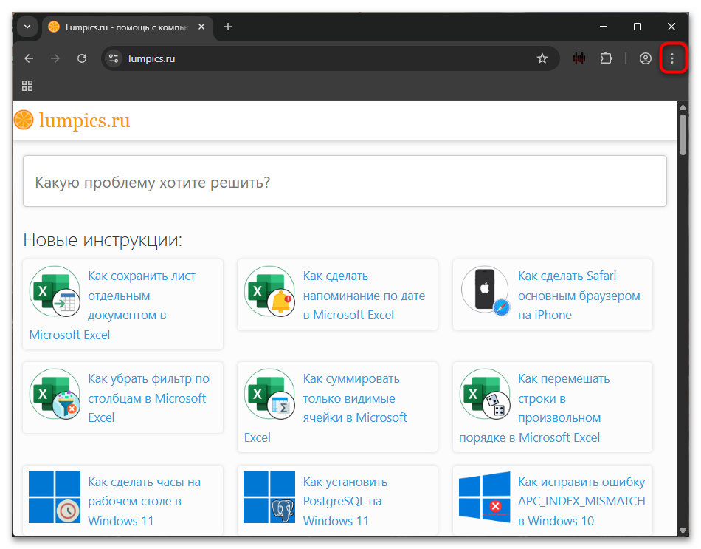The width and height of the screenshot is (701, 549).
Task: Open tab search dropdown arrow
Action: (x=27, y=27)
